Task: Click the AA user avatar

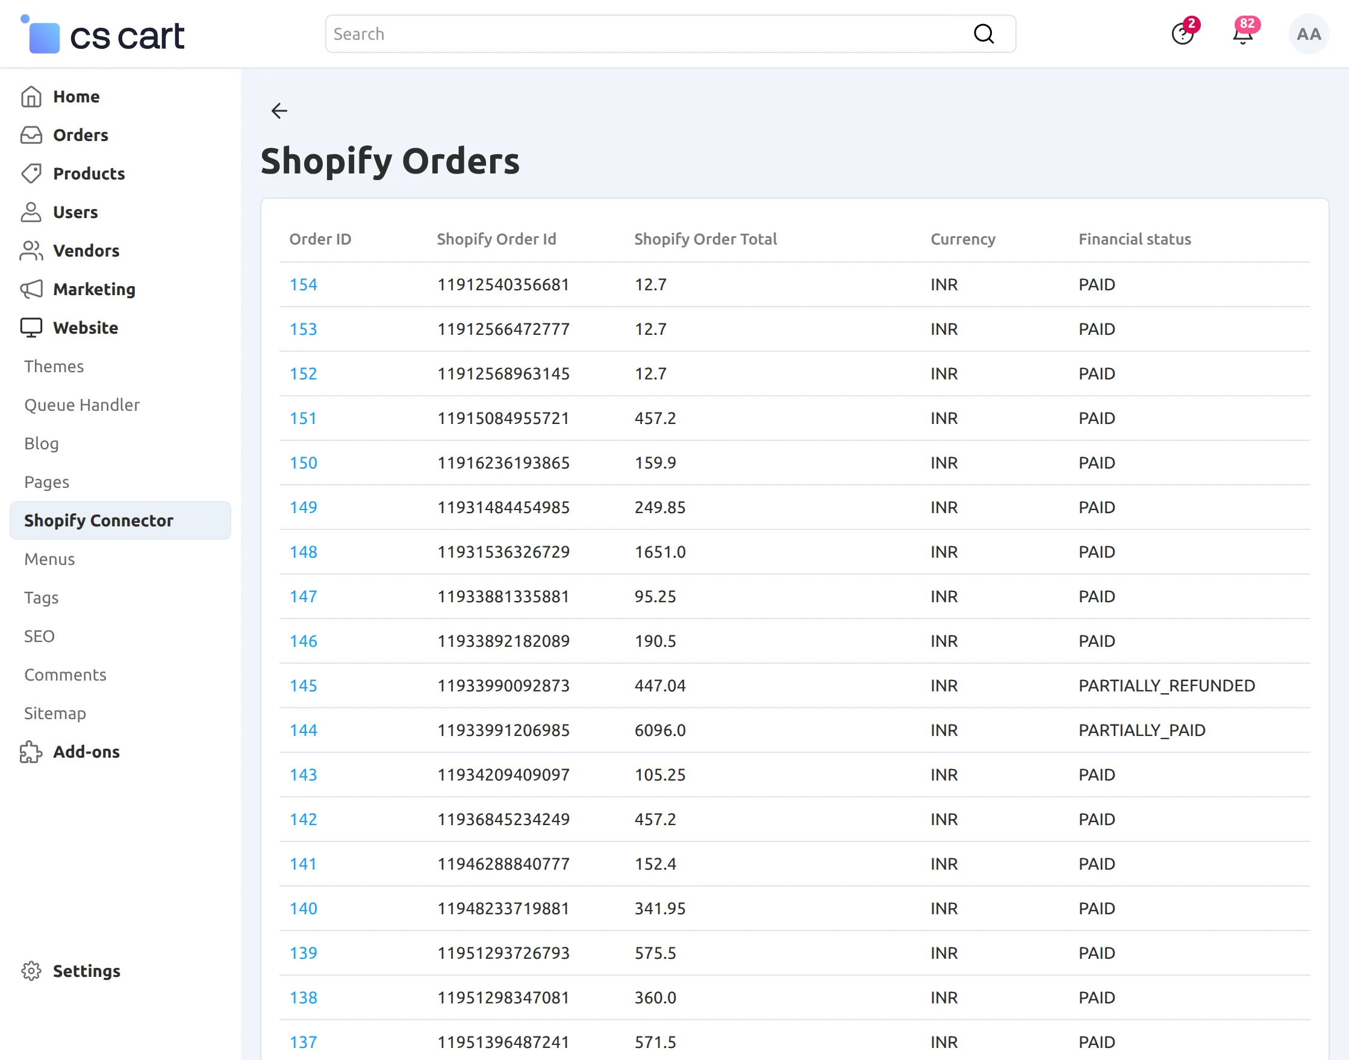Action: (1308, 34)
